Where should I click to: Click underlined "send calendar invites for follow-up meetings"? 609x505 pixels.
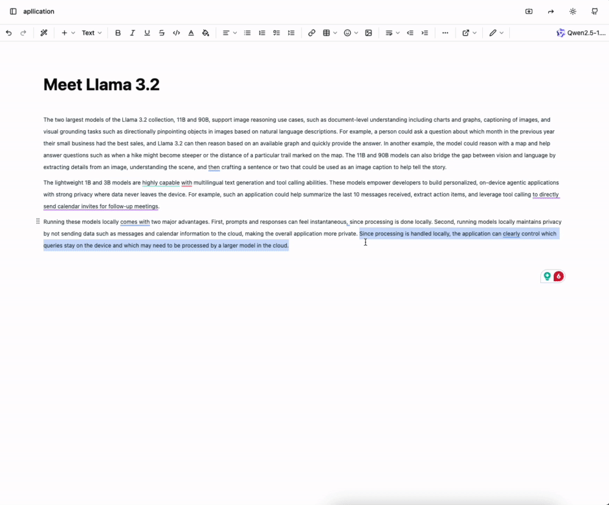100,206
